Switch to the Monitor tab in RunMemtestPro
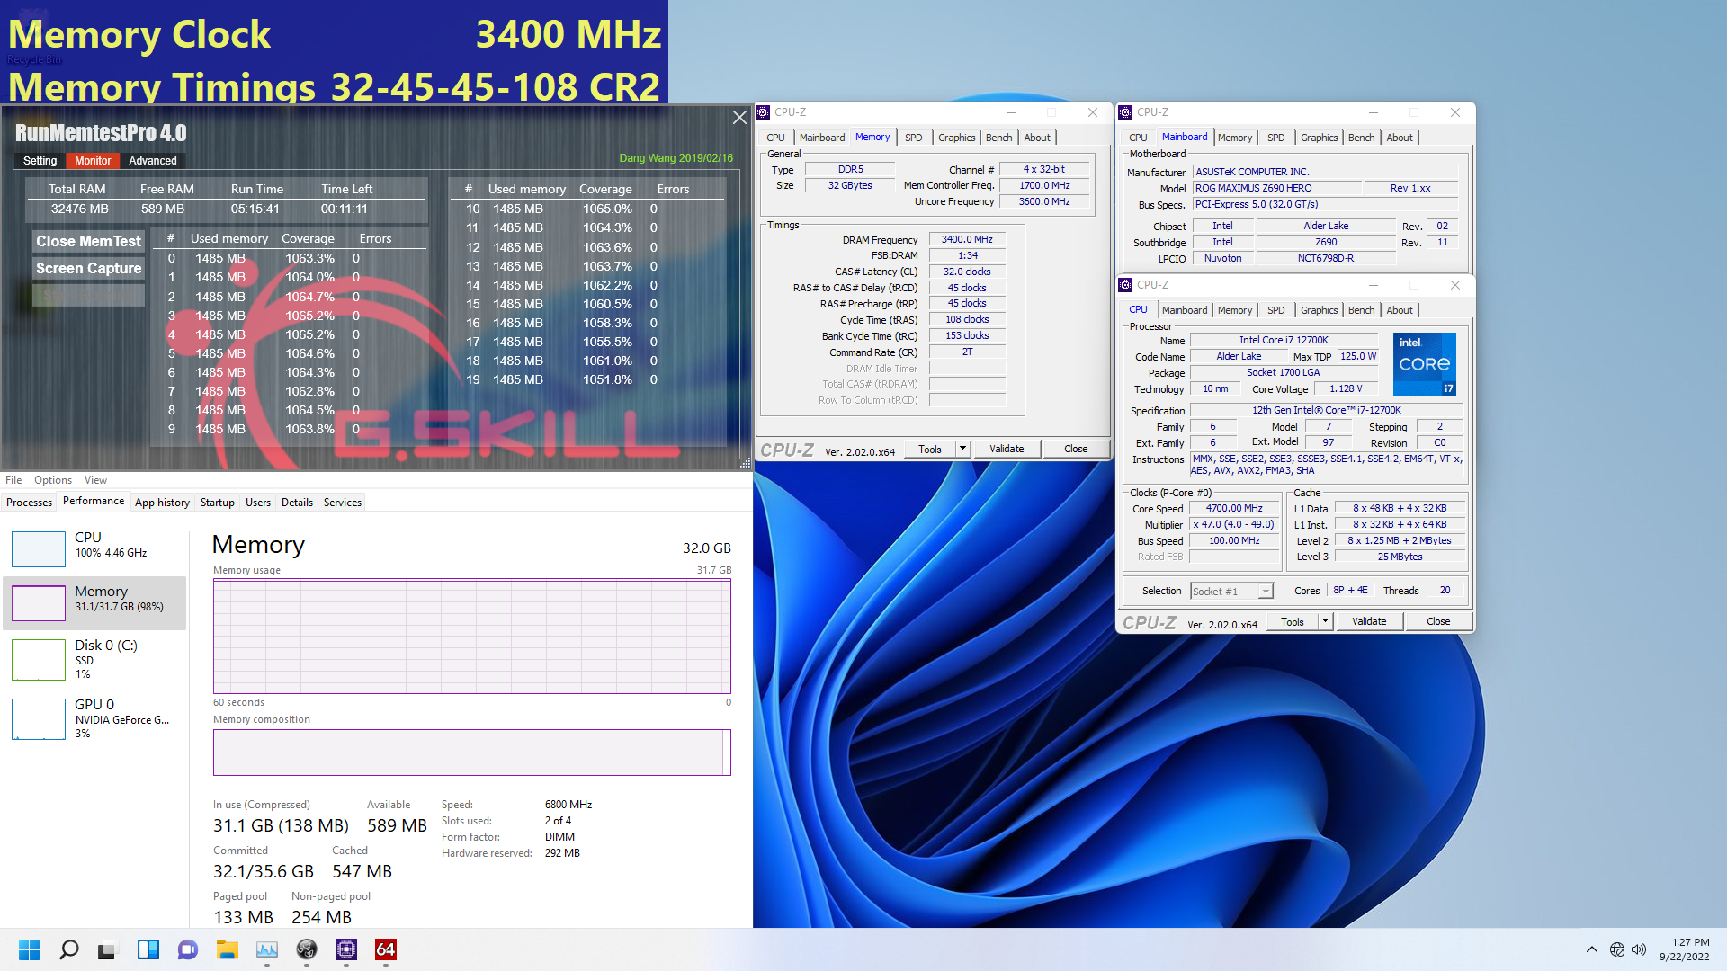Image resolution: width=1727 pixels, height=971 pixels. pyautogui.click(x=92, y=160)
